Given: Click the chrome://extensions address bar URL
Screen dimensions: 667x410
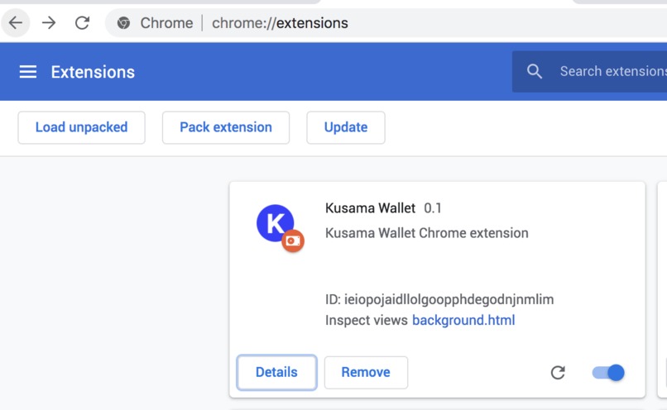Looking at the screenshot, I should tap(280, 23).
